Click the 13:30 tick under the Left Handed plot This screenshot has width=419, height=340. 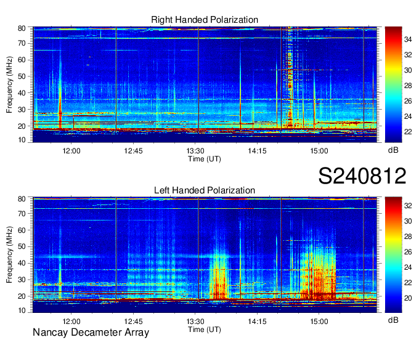(195, 322)
